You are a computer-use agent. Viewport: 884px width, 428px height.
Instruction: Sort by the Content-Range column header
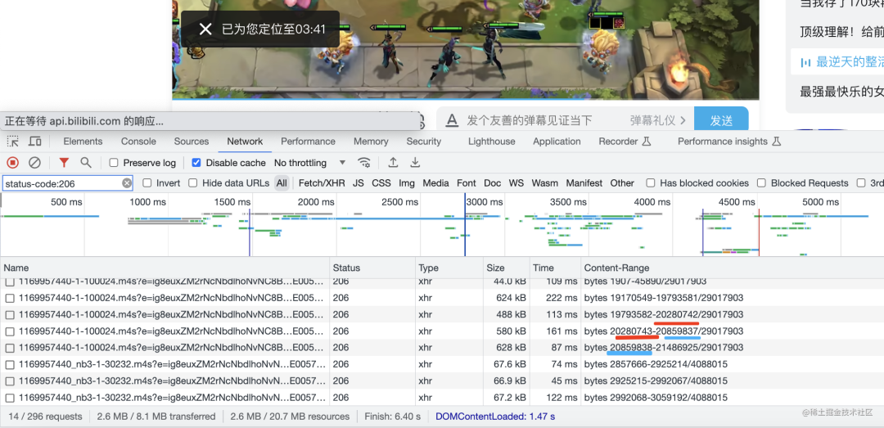pos(732,268)
